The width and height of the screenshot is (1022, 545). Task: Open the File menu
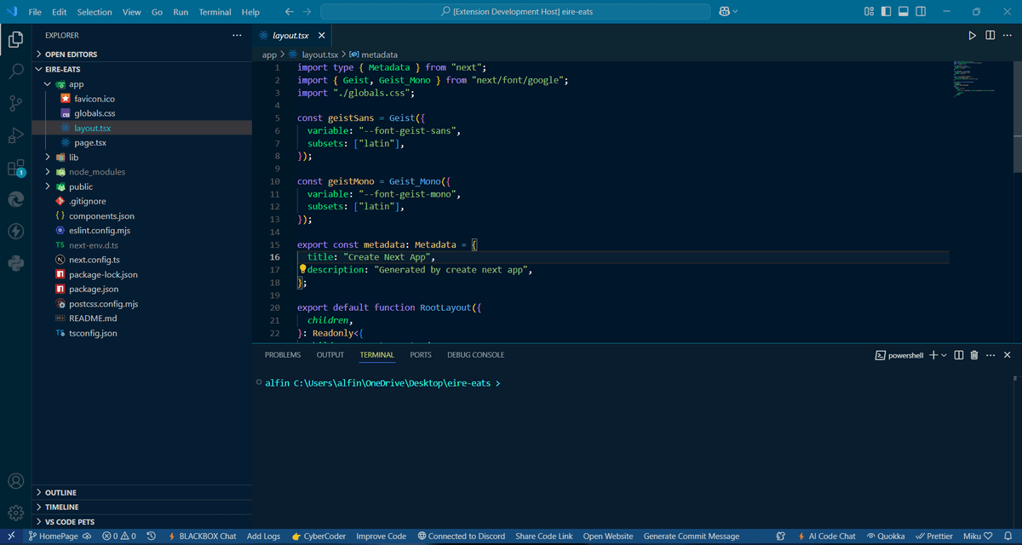[35, 12]
